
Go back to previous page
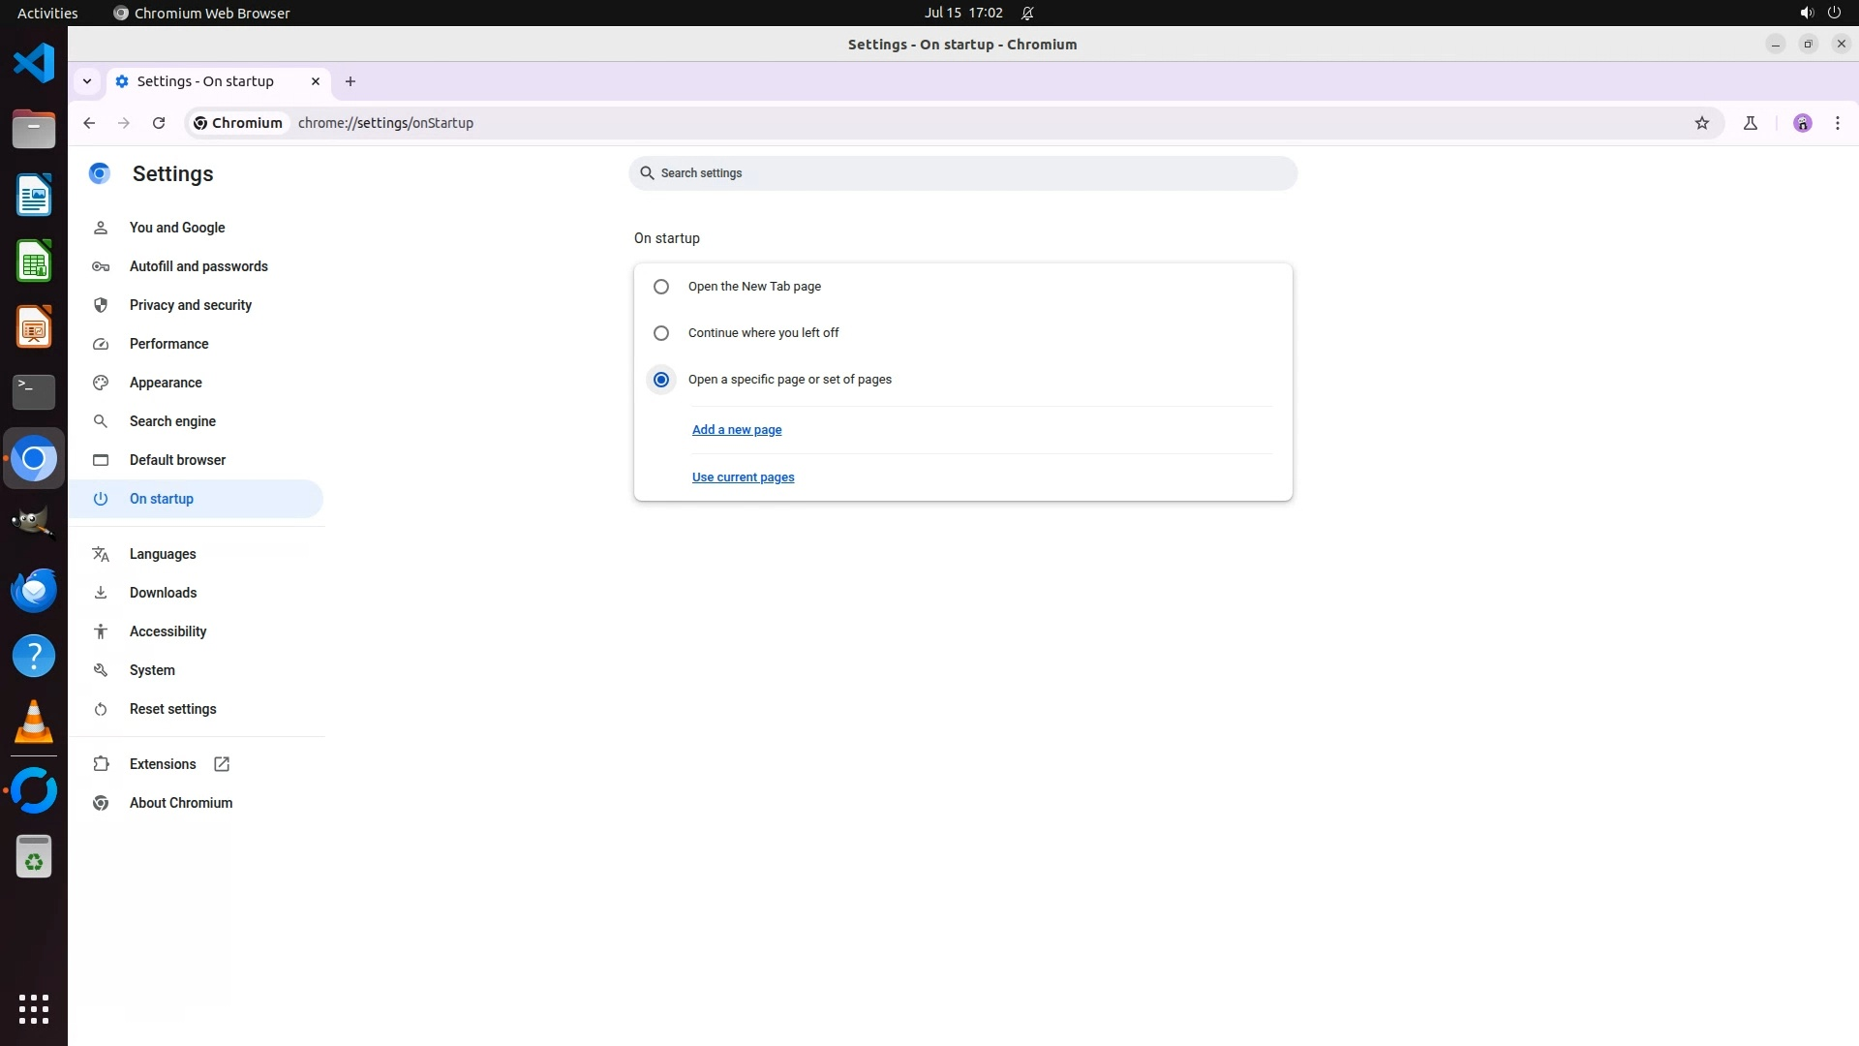coord(89,123)
